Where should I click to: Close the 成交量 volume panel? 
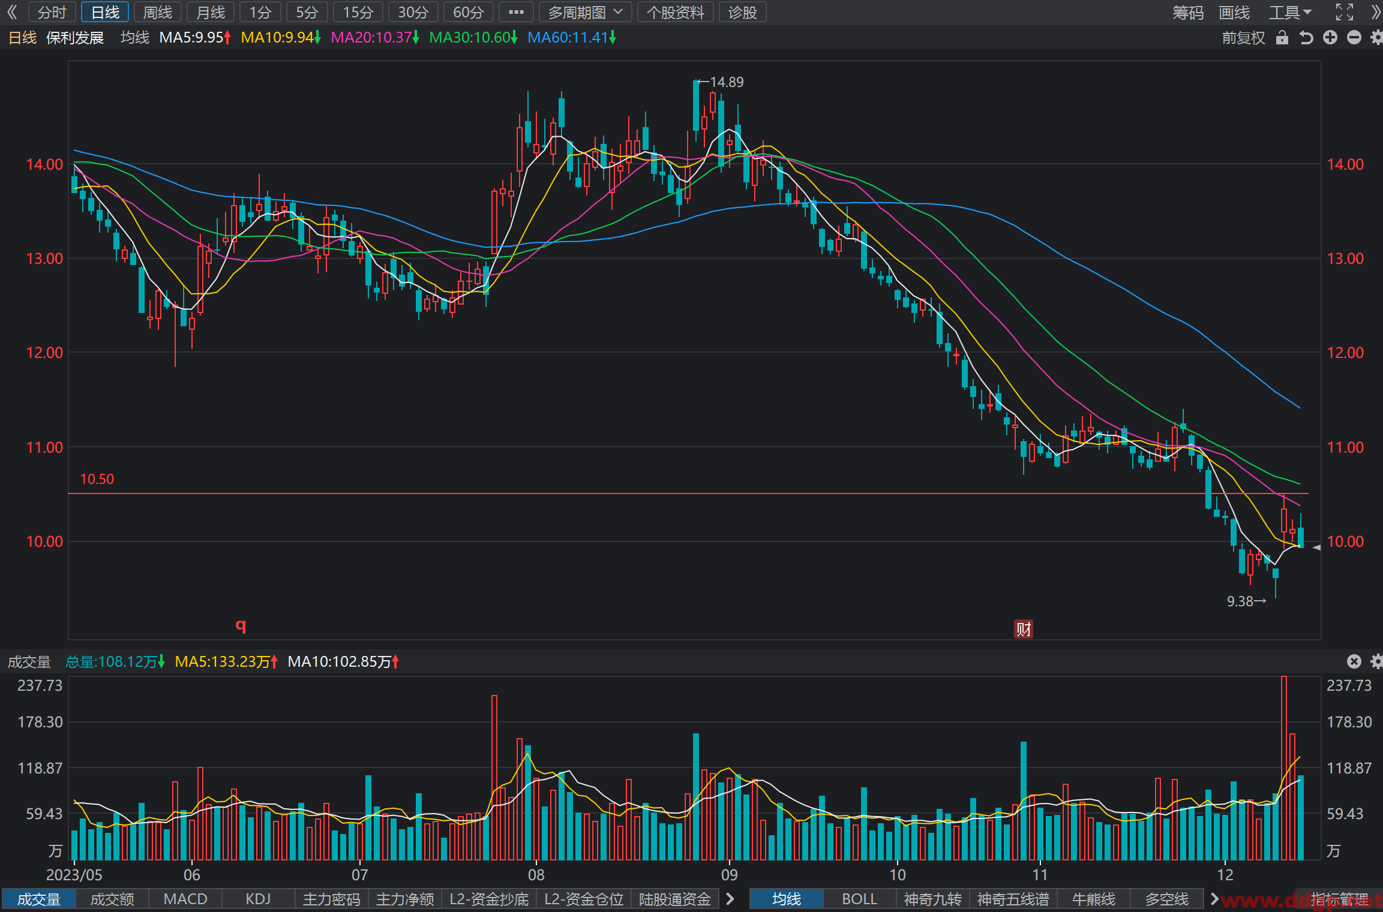pyautogui.click(x=1354, y=661)
